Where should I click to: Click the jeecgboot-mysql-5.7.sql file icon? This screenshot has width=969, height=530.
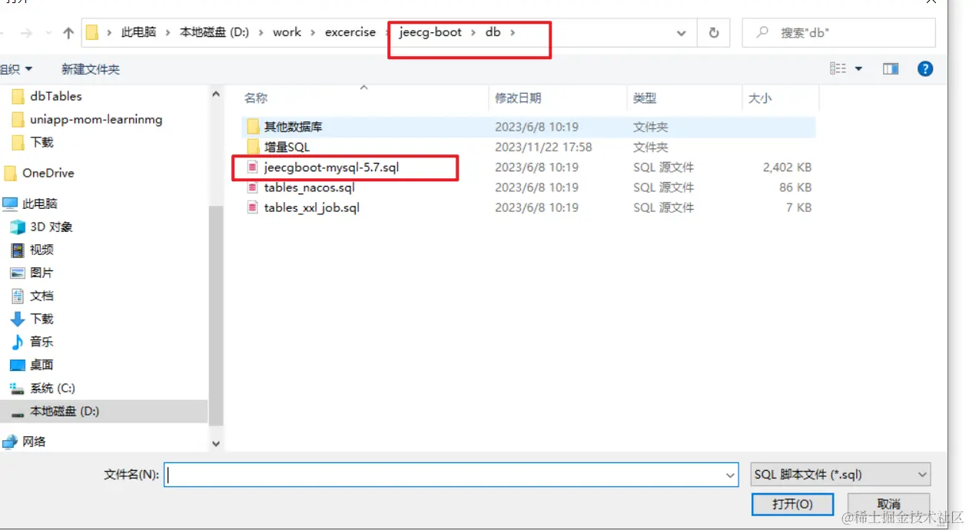(x=251, y=167)
